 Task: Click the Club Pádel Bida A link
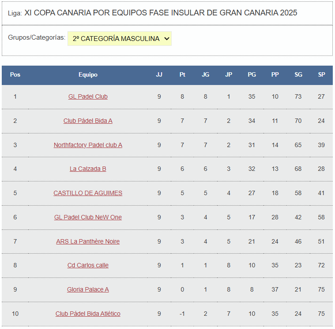pyautogui.click(x=88, y=121)
